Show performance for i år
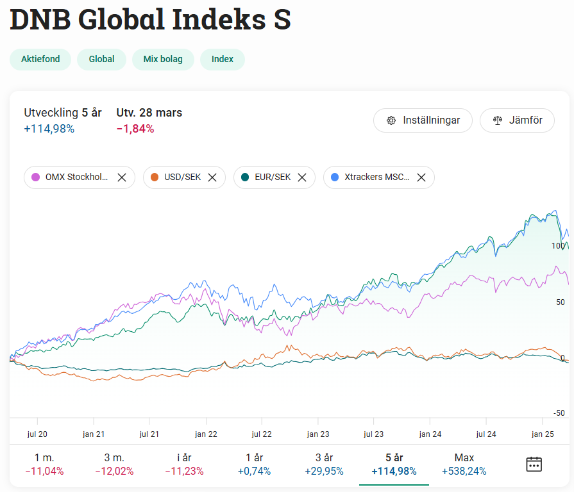 click(185, 464)
